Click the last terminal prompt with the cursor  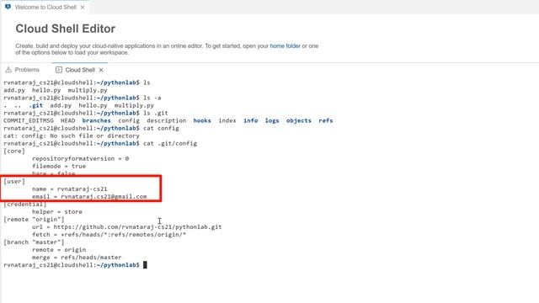75,265
